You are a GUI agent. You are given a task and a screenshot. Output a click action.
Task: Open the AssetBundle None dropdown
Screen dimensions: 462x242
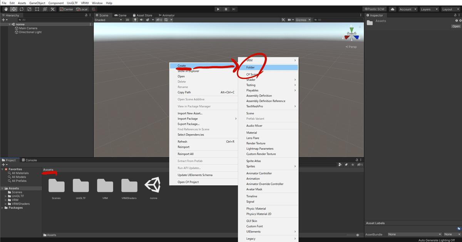(414, 234)
